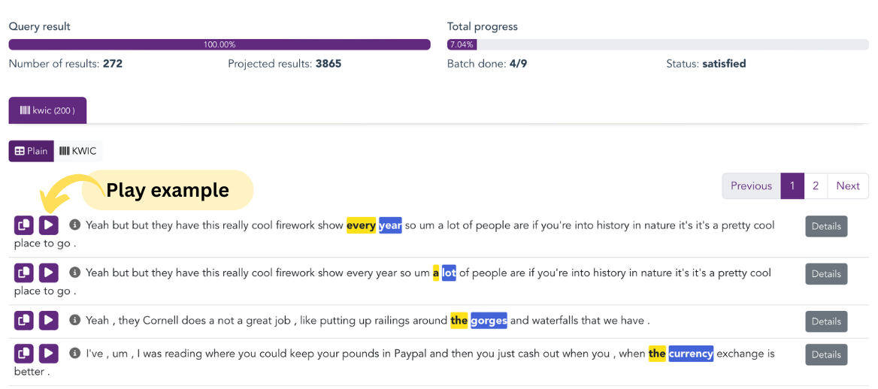This screenshot has width=878, height=389.
Task: Copy the first 'every year' result
Action: click(x=23, y=225)
